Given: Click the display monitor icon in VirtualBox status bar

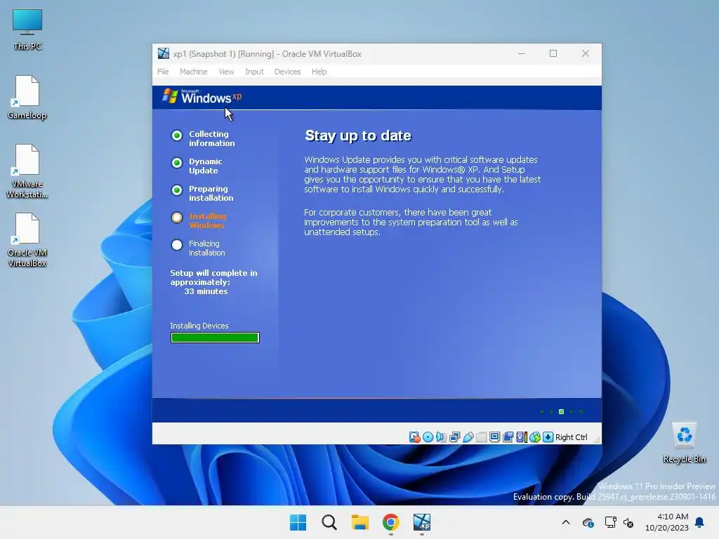Looking at the screenshot, I should click(494, 437).
